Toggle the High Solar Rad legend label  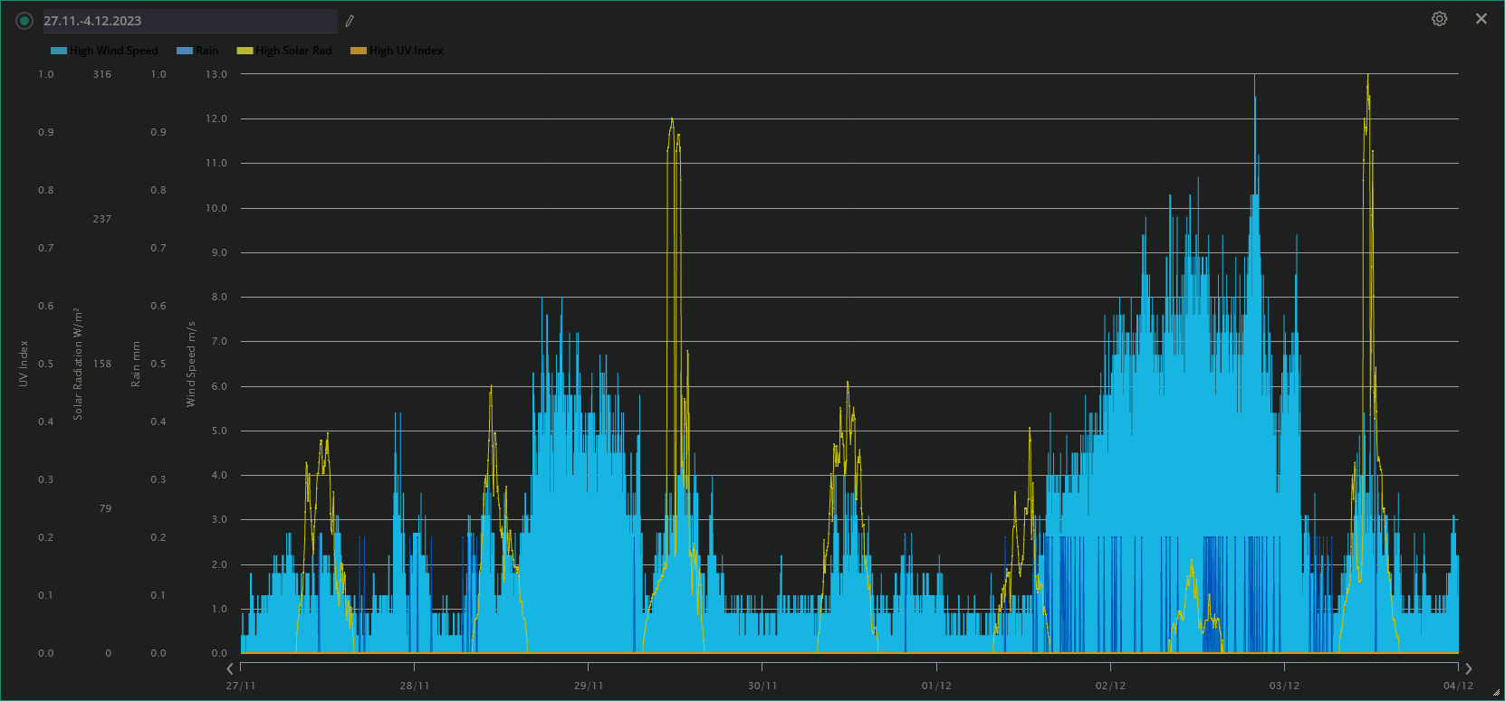pos(293,51)
